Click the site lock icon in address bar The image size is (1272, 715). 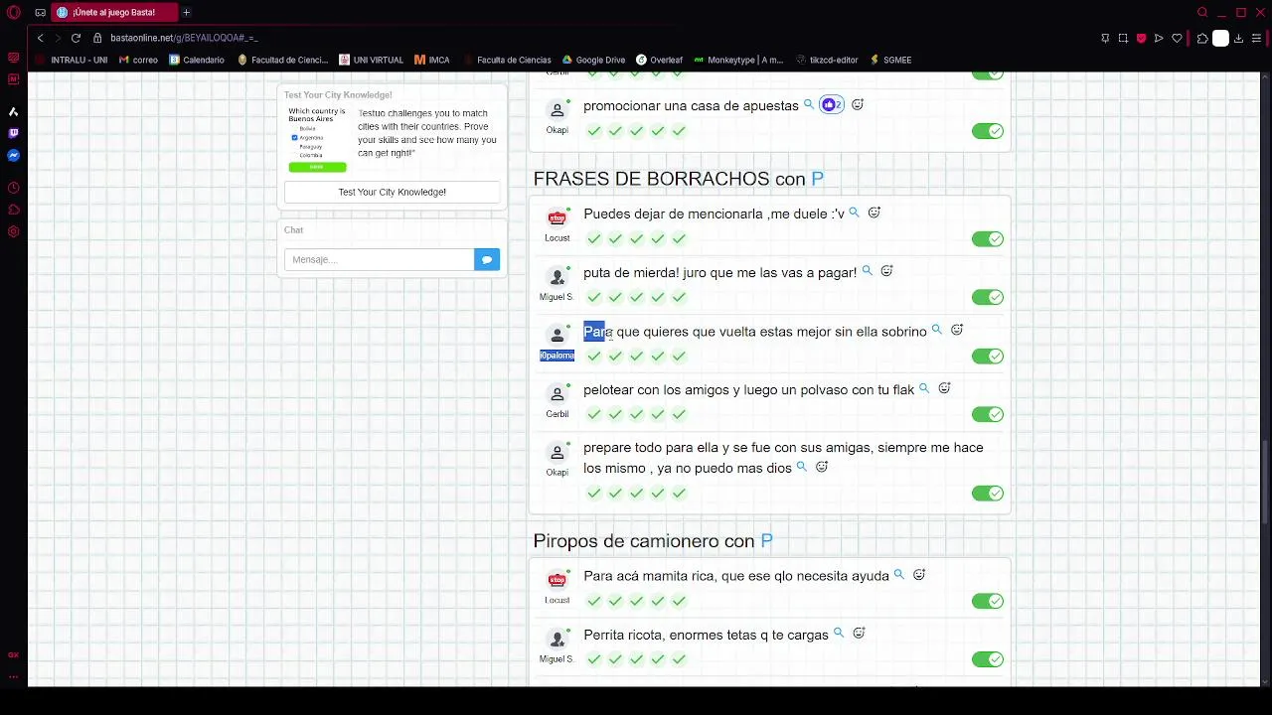tap(98, 38)
